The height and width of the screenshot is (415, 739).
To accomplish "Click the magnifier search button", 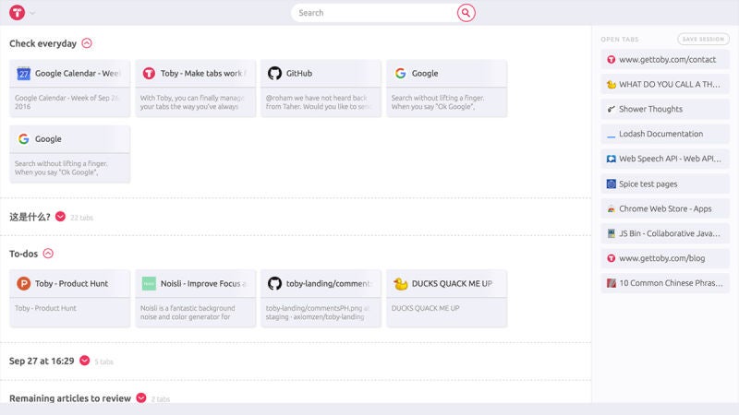I will [x=466, y=13].
